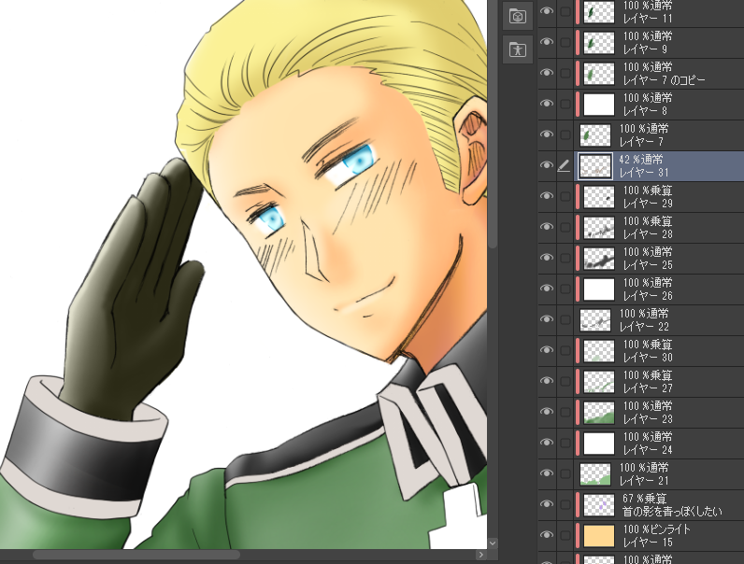Toggle visibility of 首の影を青っぽくしたい layer
Image resolution: width=744 pixels, height=564 pixels.
pos(547,504)
